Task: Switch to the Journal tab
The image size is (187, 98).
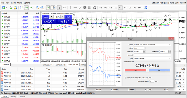Action: pyautogui.click(x=22, y=96)
